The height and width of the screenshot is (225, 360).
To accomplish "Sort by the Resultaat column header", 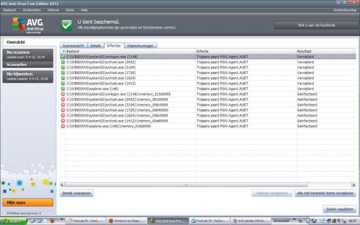I will 326,51.
